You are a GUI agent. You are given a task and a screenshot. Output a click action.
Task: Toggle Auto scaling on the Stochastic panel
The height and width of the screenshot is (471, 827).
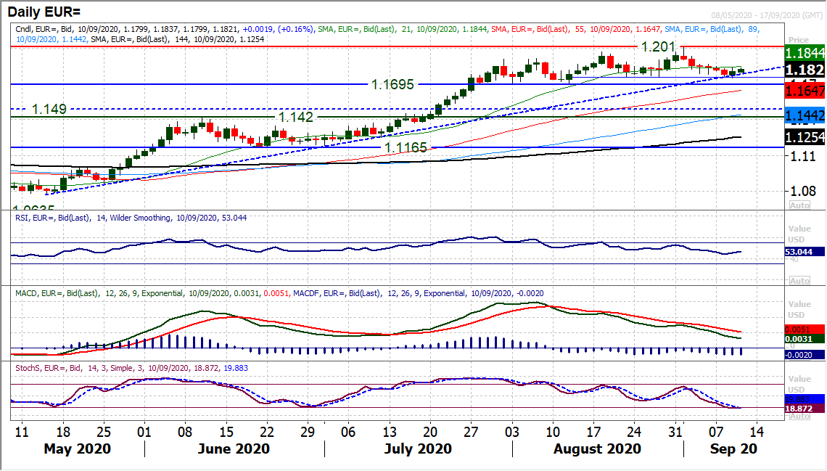(x=799, y=415)
